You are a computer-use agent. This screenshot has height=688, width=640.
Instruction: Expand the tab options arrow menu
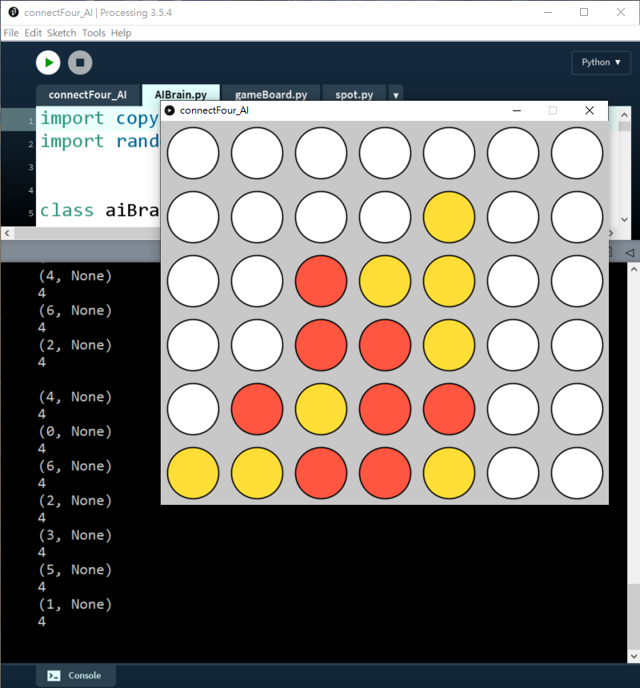[395, 95]
